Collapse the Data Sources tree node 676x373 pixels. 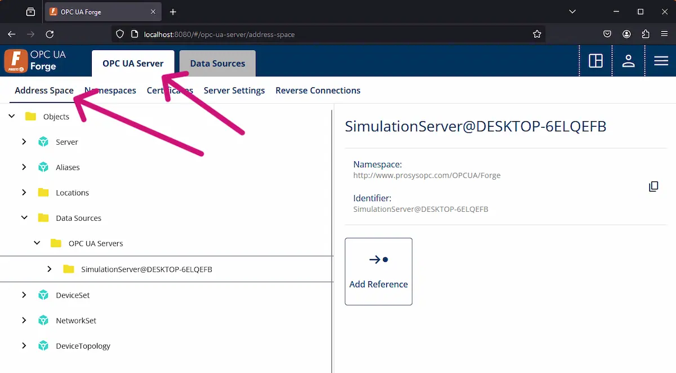point(24,218)
